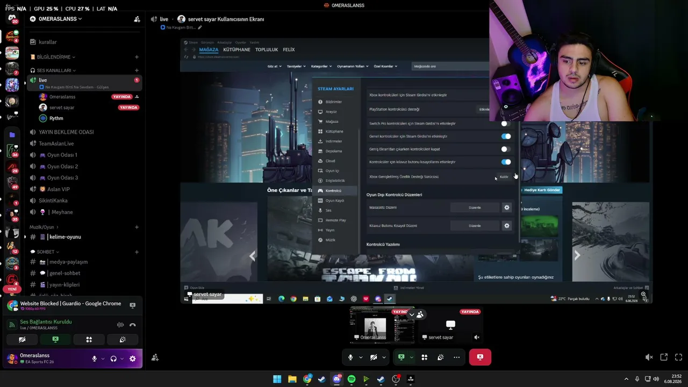
Task: Stop streaming with the red button
Action: click(x=480, y=357)
